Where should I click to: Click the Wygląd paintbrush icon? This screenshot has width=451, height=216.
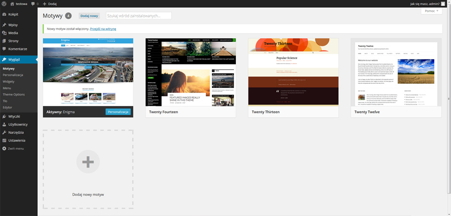coord(4,60)
